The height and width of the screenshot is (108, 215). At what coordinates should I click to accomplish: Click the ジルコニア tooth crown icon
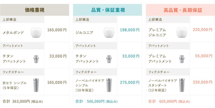pyautogui.click(x=109, y=33)
